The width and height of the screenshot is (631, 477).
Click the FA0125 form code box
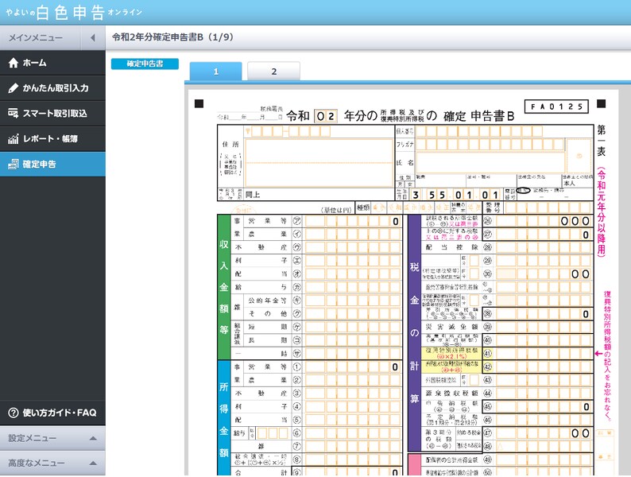coord(556,107)
